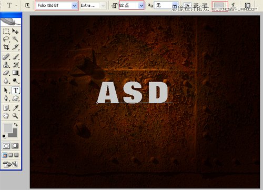This screenshot has height=190, width=263.
Task: Select the History Brush tool
Action: (x=15, y=65)
